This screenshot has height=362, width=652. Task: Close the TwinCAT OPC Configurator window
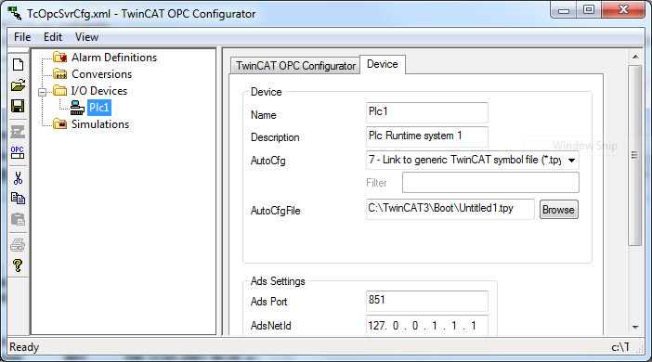pyautogui.click(x=623, y=10)
